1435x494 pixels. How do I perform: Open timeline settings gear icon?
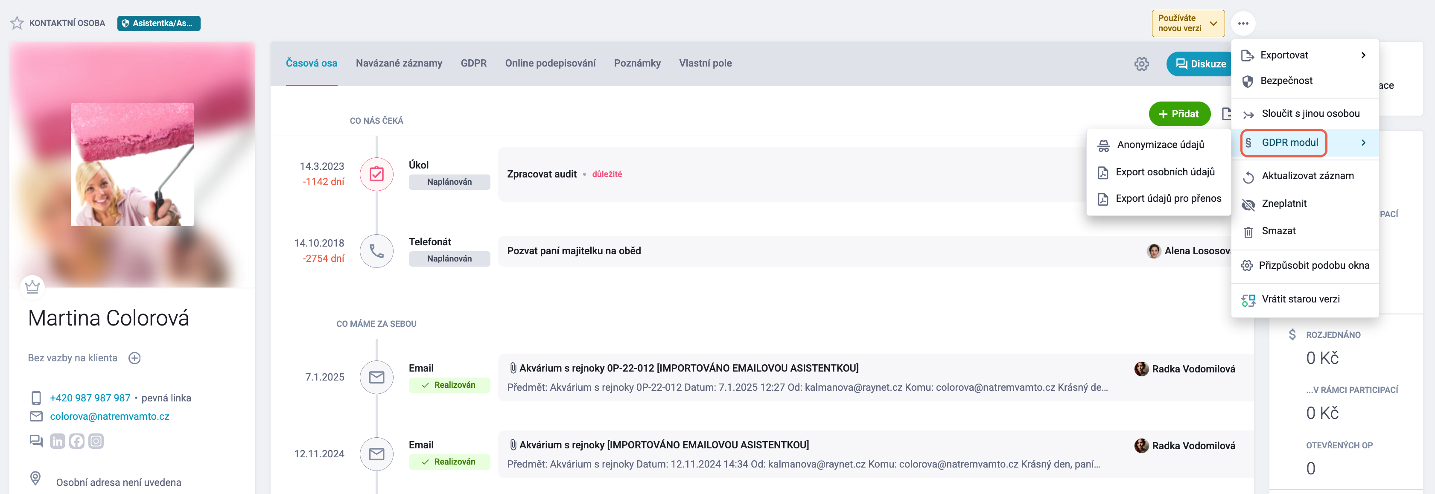1141,64
